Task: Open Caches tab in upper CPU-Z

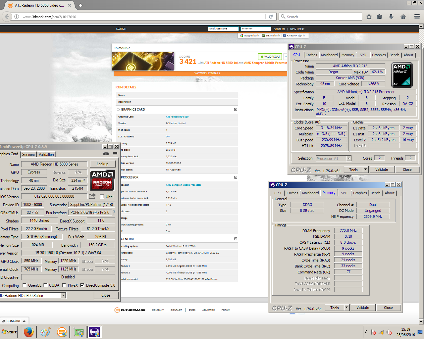Action: 311,55
